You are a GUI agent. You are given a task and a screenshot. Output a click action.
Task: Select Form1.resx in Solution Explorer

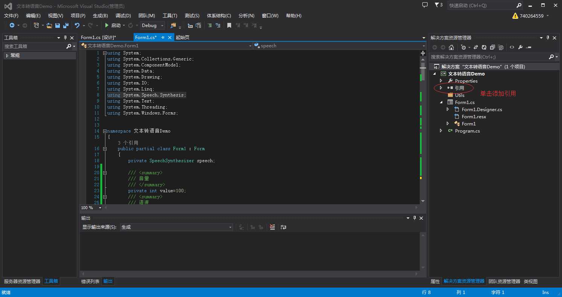point(474,117)
